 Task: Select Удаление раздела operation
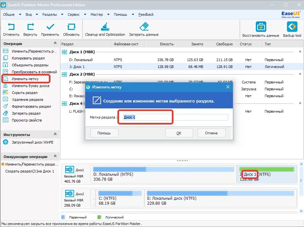23,100
